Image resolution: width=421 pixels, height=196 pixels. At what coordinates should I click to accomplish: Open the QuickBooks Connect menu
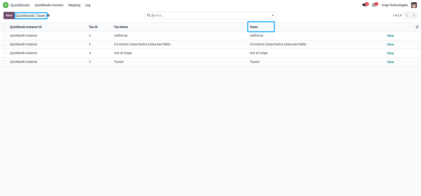(x=49, y=5)
